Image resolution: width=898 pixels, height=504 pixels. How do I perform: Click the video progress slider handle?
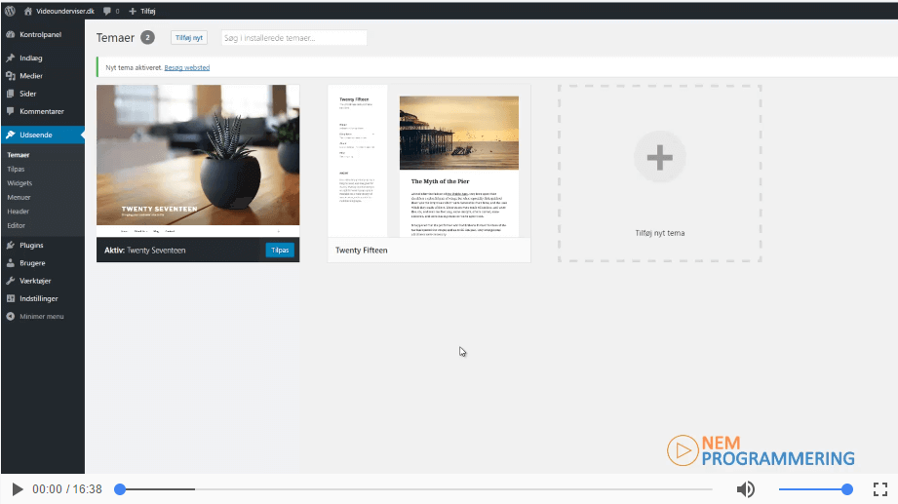[120, 489]
